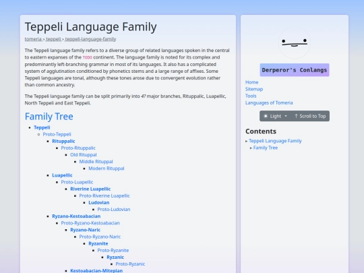This screenshot has height=273, width=364.
Task: Open Proto-Ludovian entry
Action: tap(114, 210)
